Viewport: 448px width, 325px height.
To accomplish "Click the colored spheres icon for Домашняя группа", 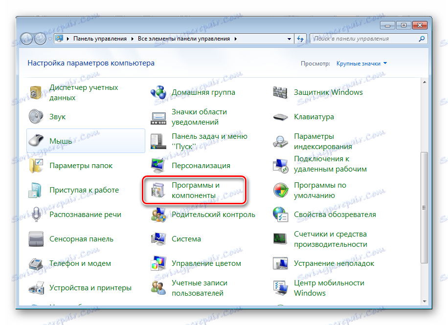I will pyautogui.click(x=158, y=92).
